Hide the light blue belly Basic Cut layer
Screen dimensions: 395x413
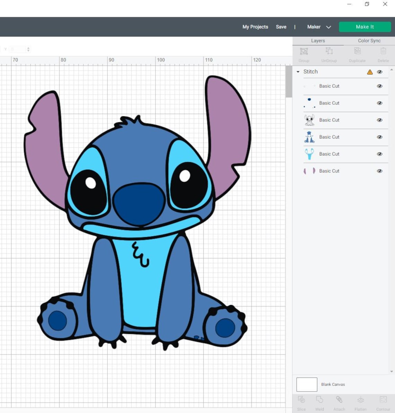pos(379,154)
